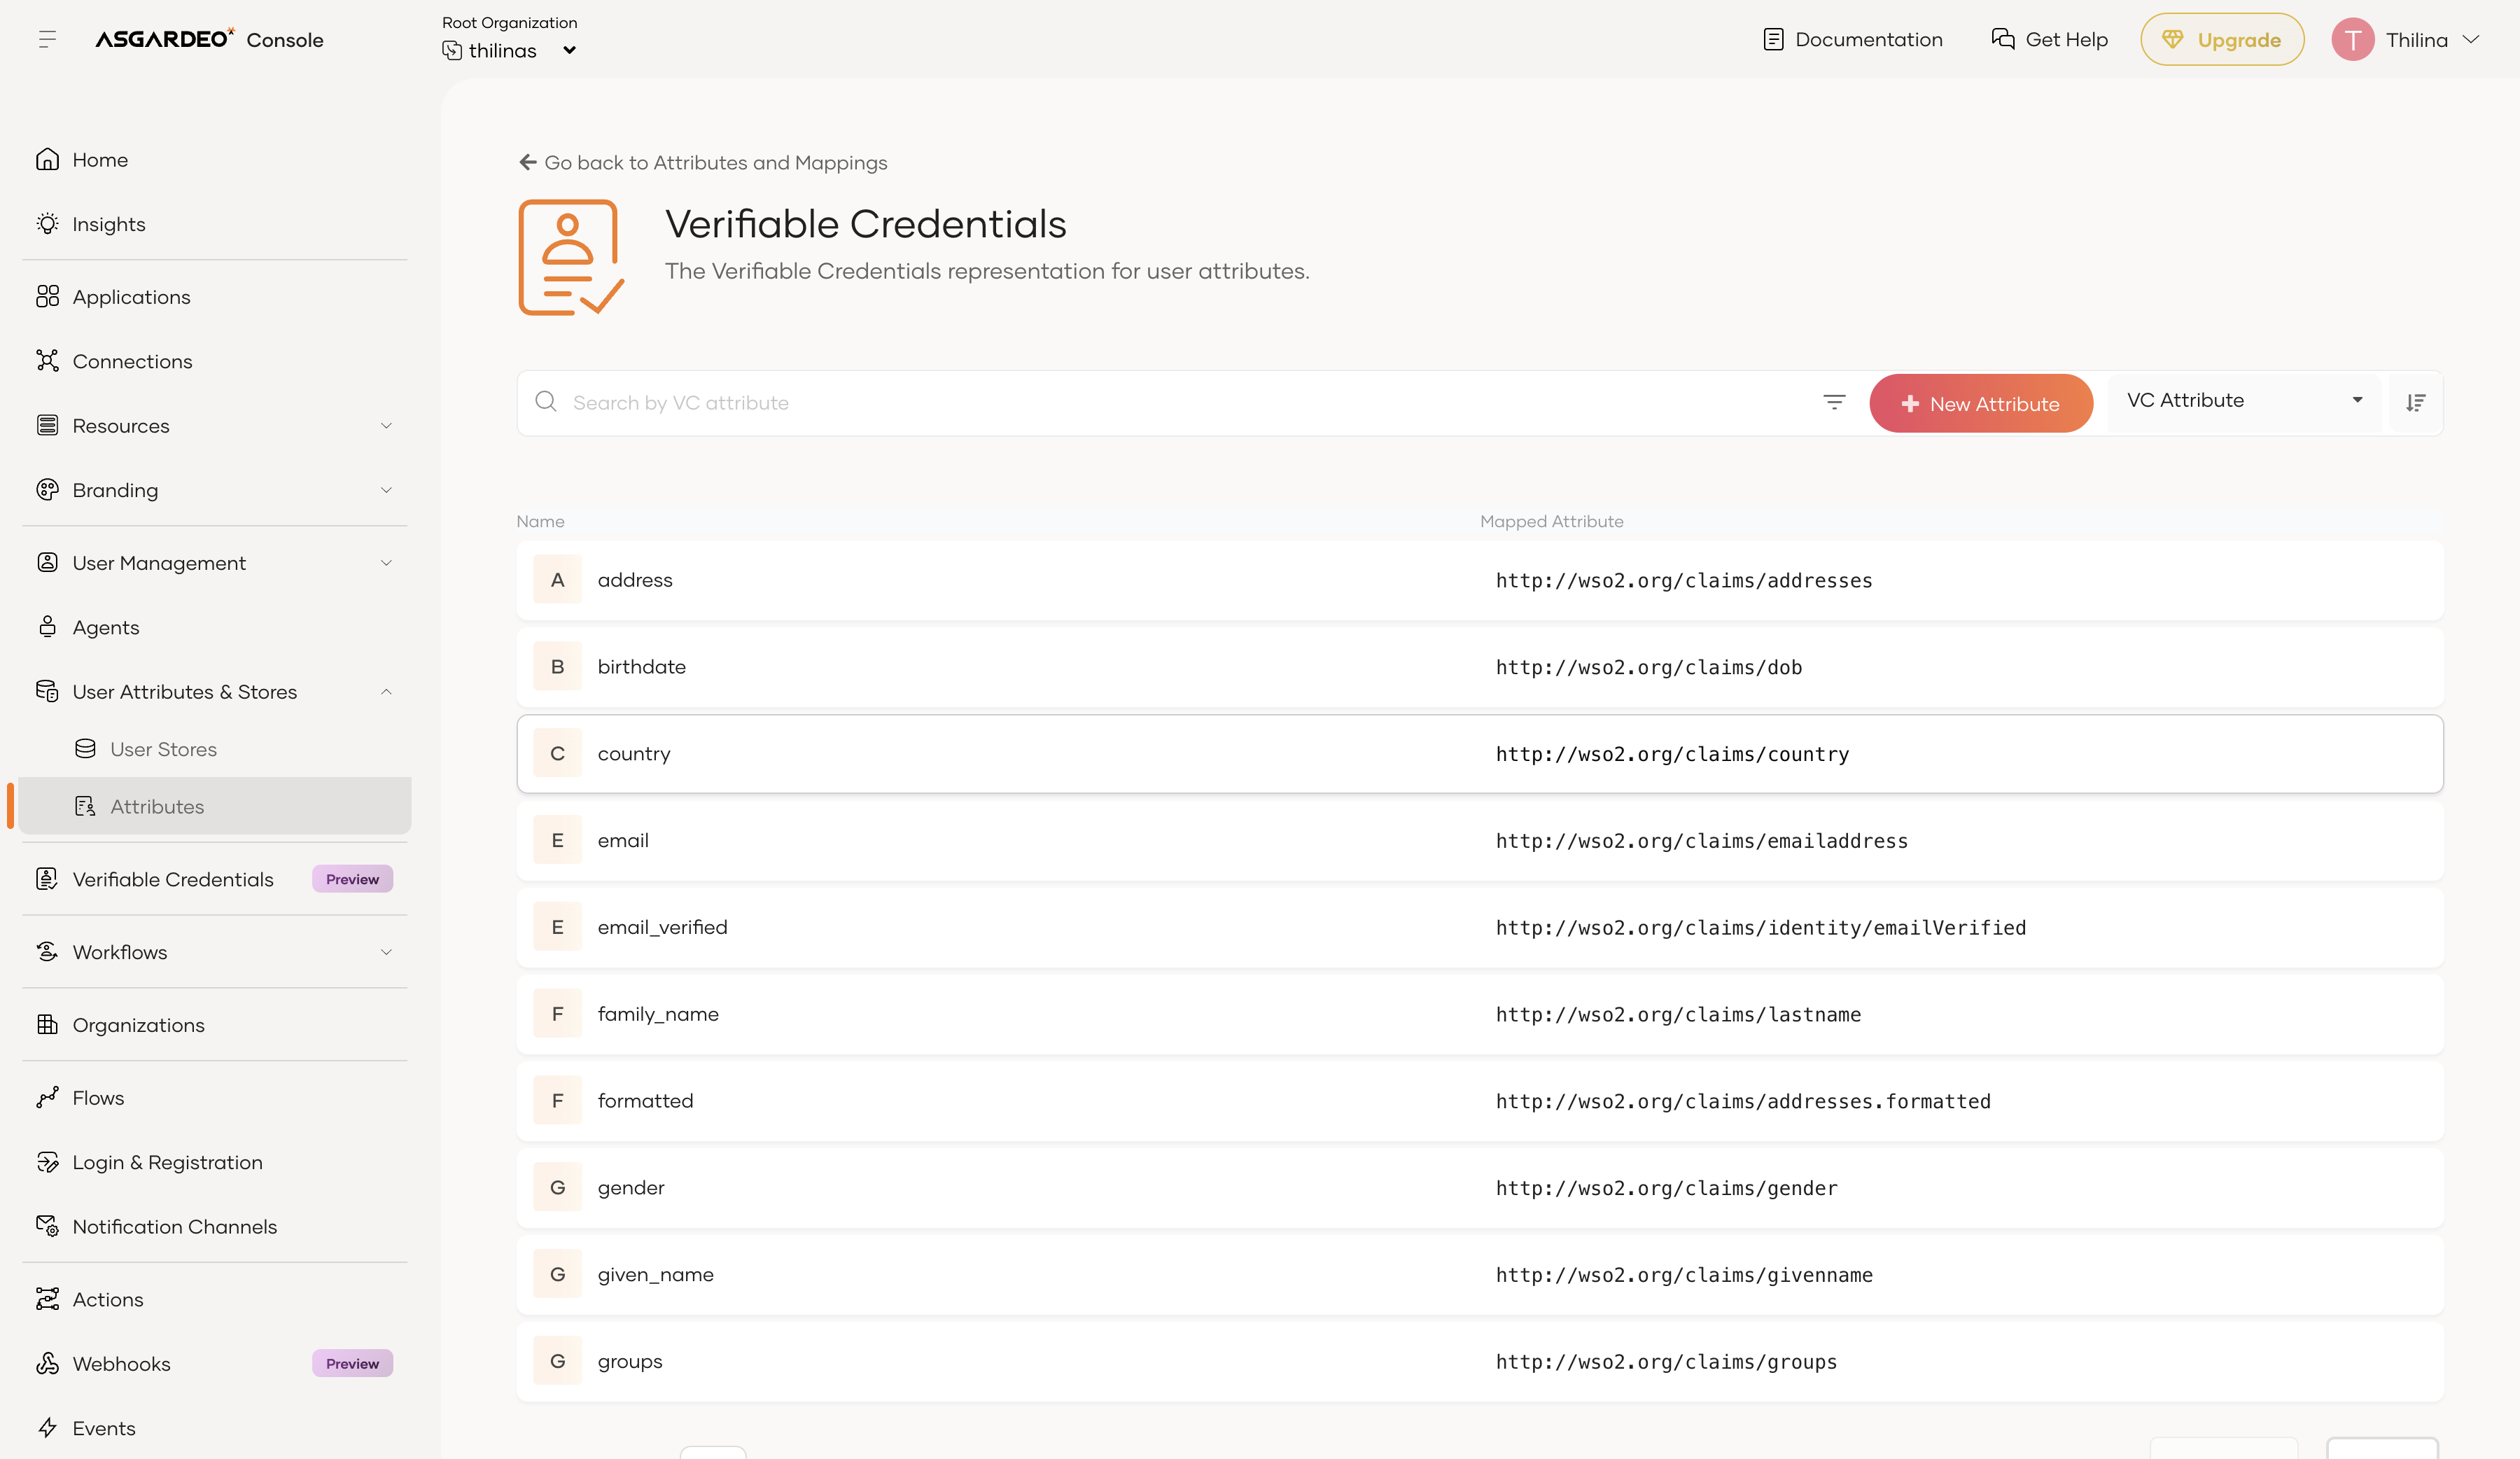Expand the Resources menu chevron

[386, 426]
